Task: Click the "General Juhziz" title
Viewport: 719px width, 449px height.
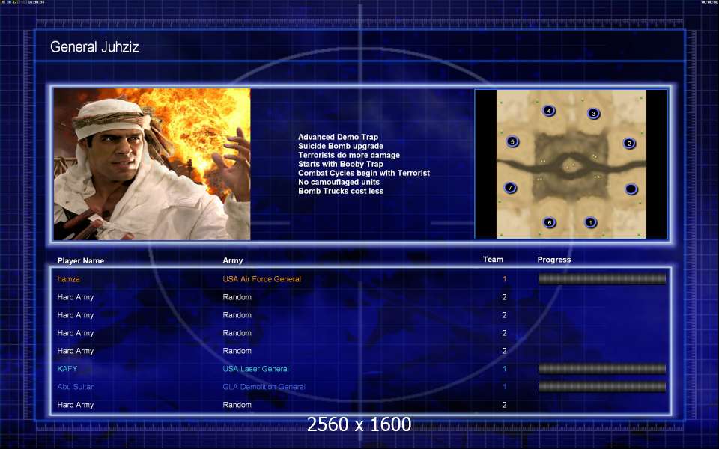Action: tap(94, 46)
